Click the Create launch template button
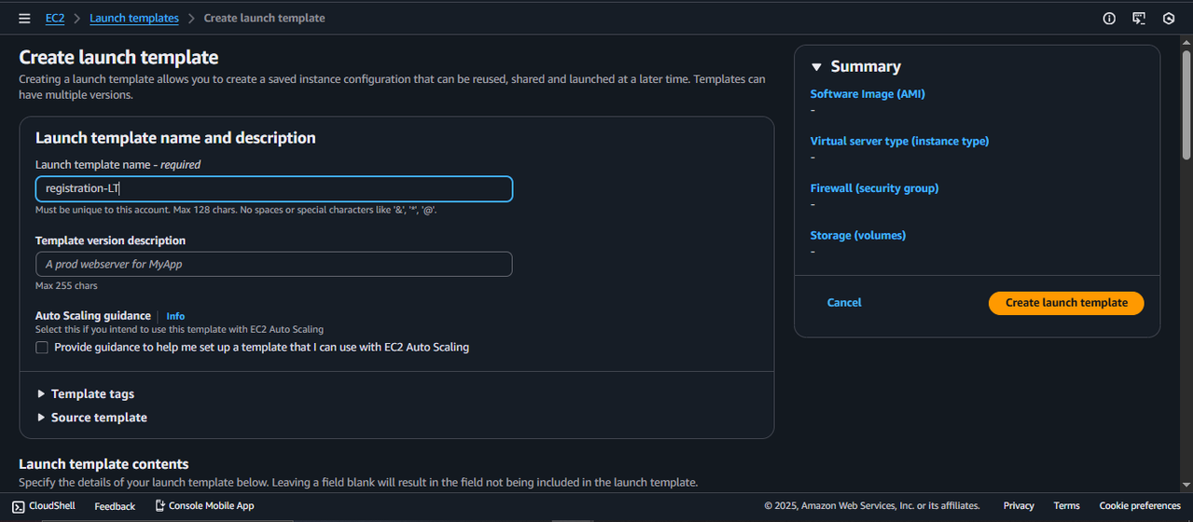Image resolution: width=1193 pixels, height=522 pixels. pyautogui.click(x=1066, y=303)
